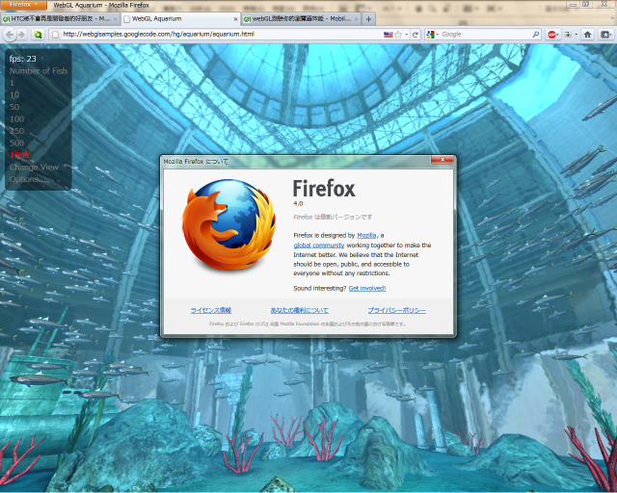Minimize the Firefox browser window
This screenshot has width=617, height=493.
pos(573,4)
